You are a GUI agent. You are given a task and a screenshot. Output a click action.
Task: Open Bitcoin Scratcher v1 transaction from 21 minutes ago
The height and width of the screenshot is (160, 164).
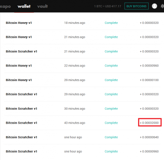pos(82,51)
